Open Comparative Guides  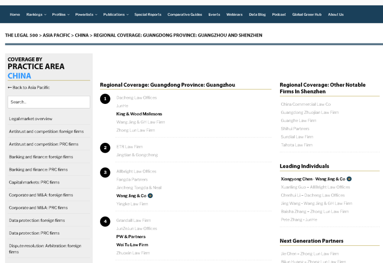click(x=185, y=14)
